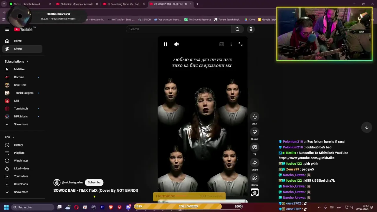The height and width of the screenshot is (212, 377).
Task: Mute the Shorts video volume
Action: point(176,44)
